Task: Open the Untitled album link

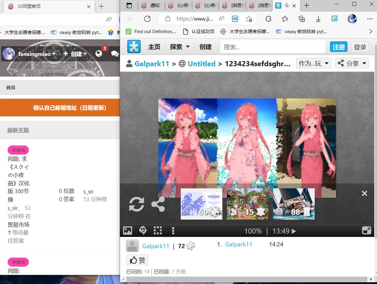Action: (201, 63)
